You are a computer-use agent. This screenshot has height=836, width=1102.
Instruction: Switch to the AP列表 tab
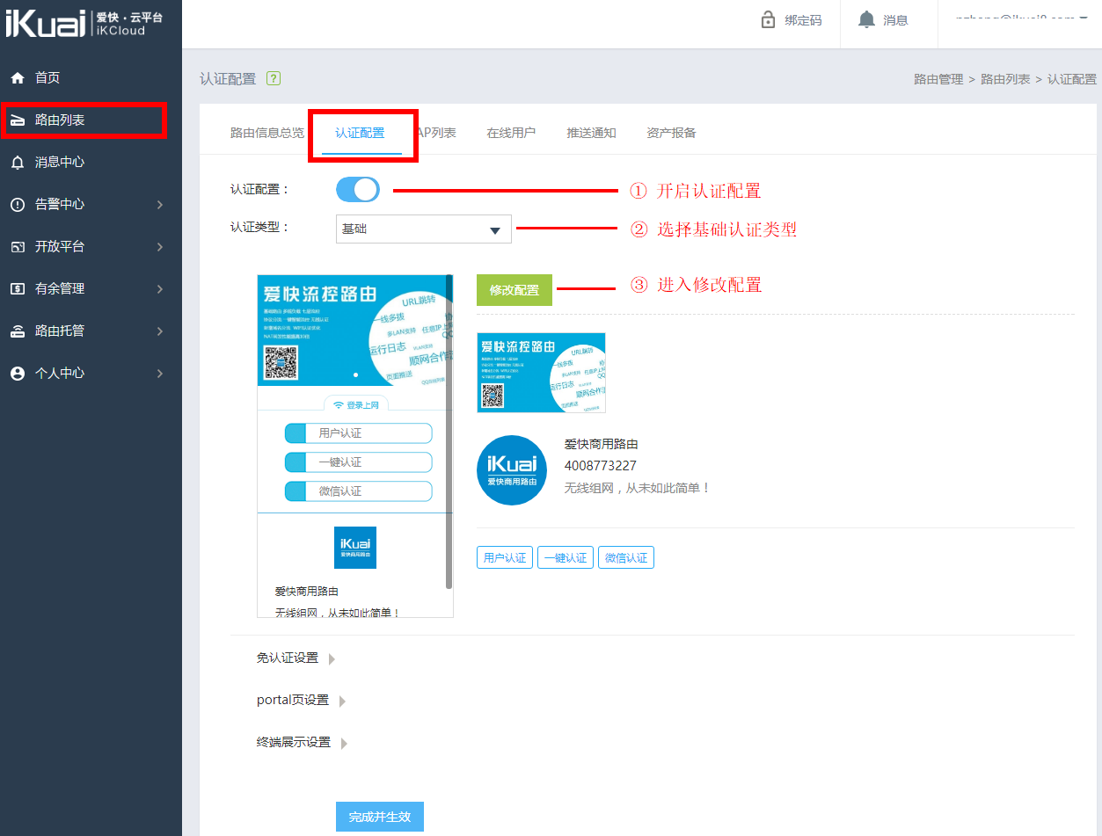point(437,133)
